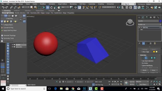Click the blue object color swatch

coord(160,21)
